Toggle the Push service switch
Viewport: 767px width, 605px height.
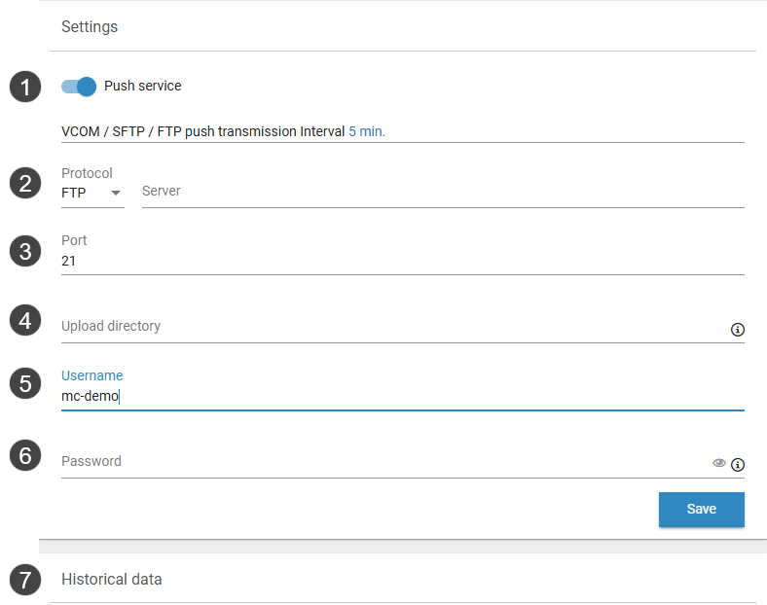79,87
